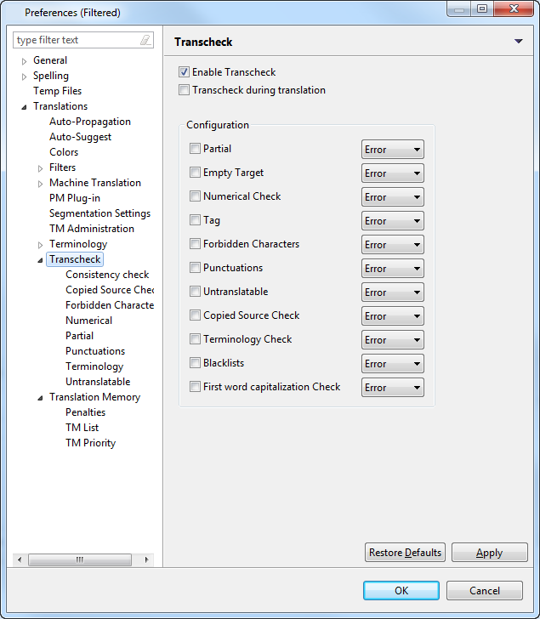Screen dimensions: 540x619
Task: Collapse the Translation Memory node
Action: 40,398
